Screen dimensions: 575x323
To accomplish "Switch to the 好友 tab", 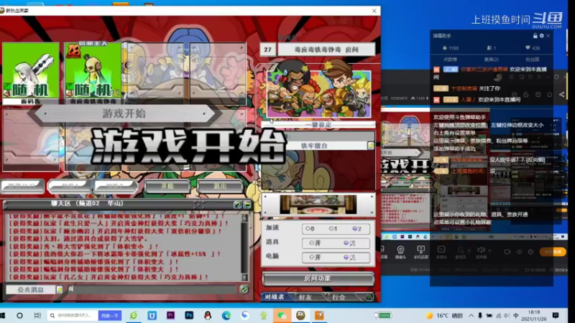I will pyautogui.click(x=305, y=297).
